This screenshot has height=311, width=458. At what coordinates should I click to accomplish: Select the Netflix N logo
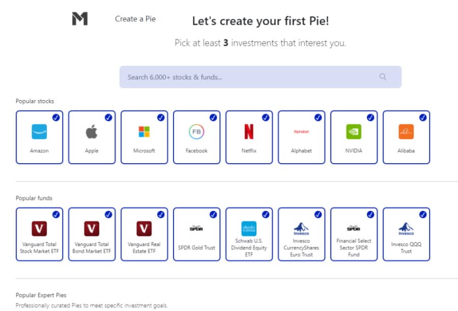tap(249, 132)
